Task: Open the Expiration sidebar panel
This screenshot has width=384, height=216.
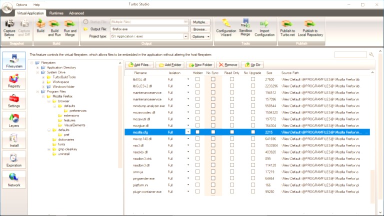Action: tap(14, 160)
